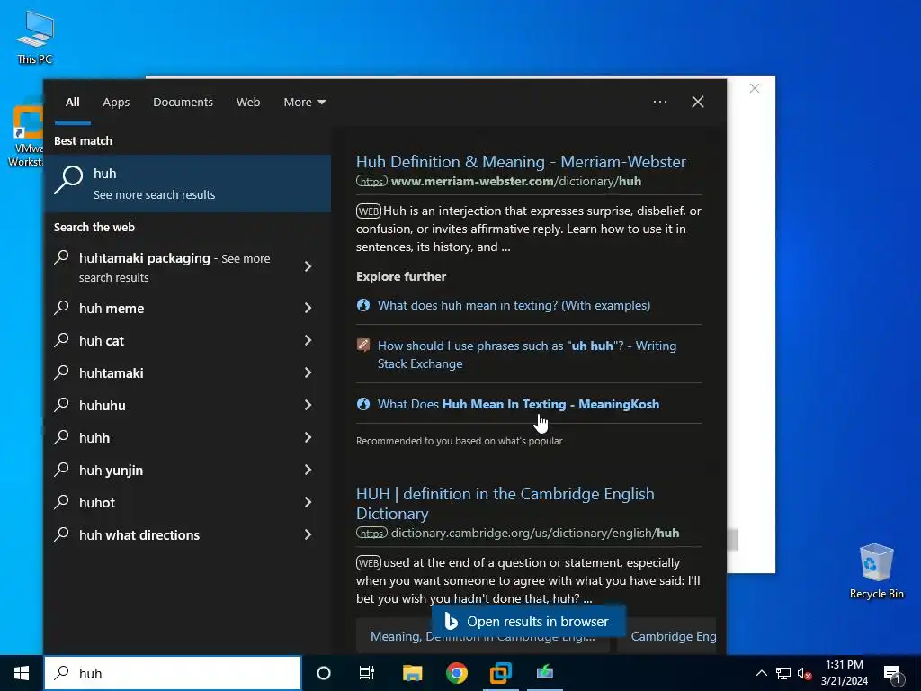Open Google Chrome from the taskbar

[456, 673]
